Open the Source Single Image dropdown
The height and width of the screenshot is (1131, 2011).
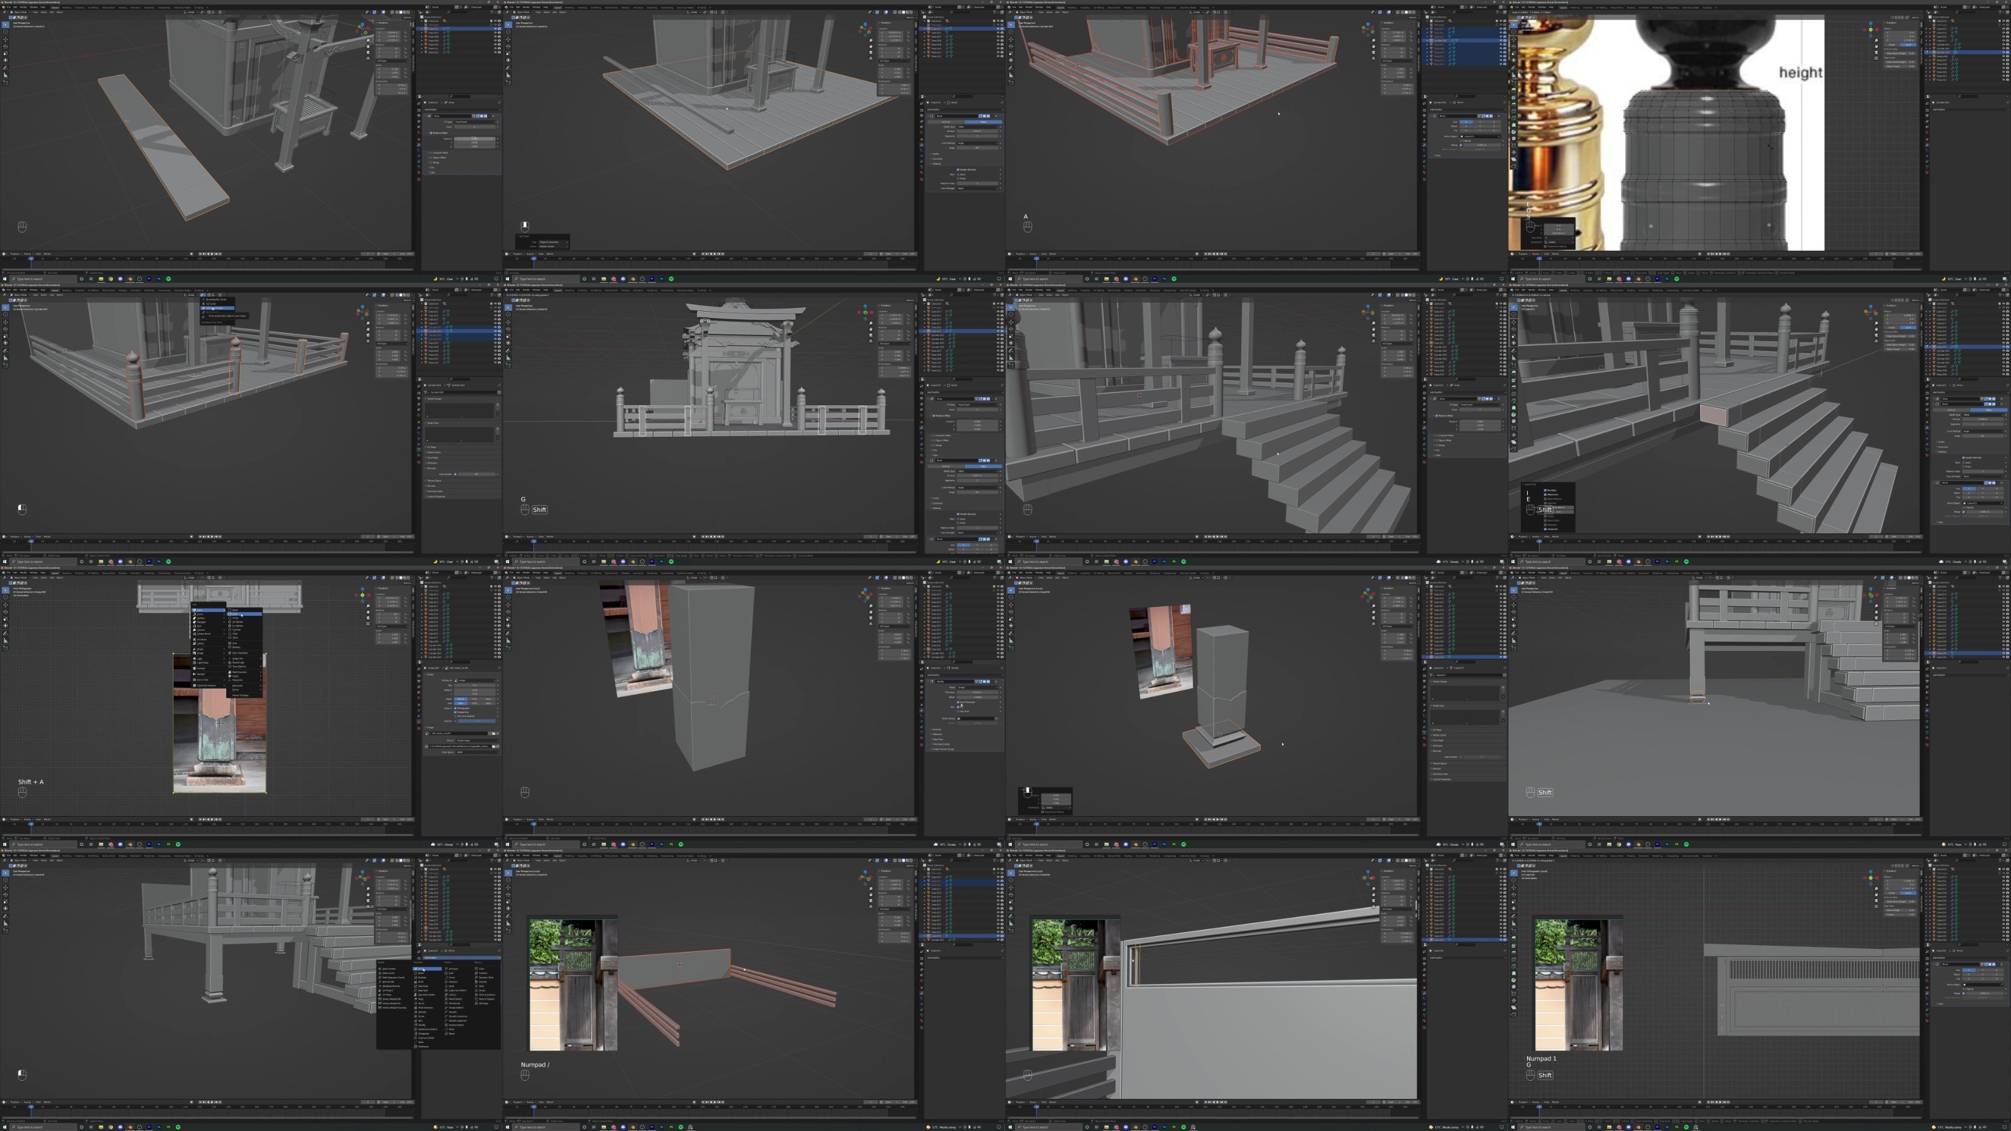pyautogui.click(x=478, y=741)
